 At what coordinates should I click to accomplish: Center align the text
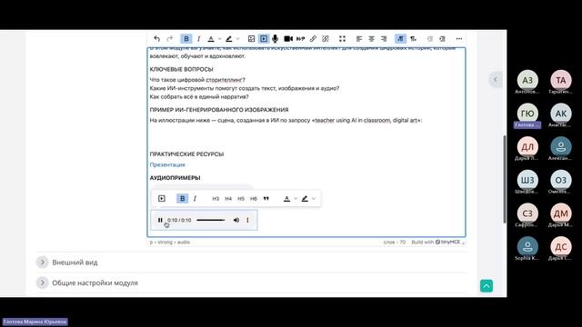[372, 38]
